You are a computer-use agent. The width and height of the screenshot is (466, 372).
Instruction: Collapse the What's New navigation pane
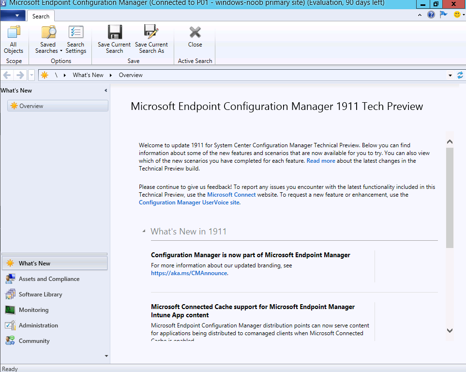105,90
